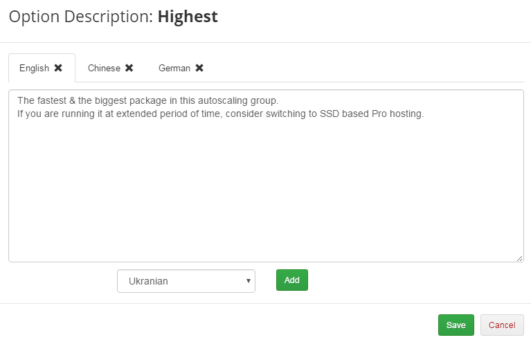The height and width of the screenshot is (342, 531).
Task: Open the Chinese description tab
Action: (104, 68)
